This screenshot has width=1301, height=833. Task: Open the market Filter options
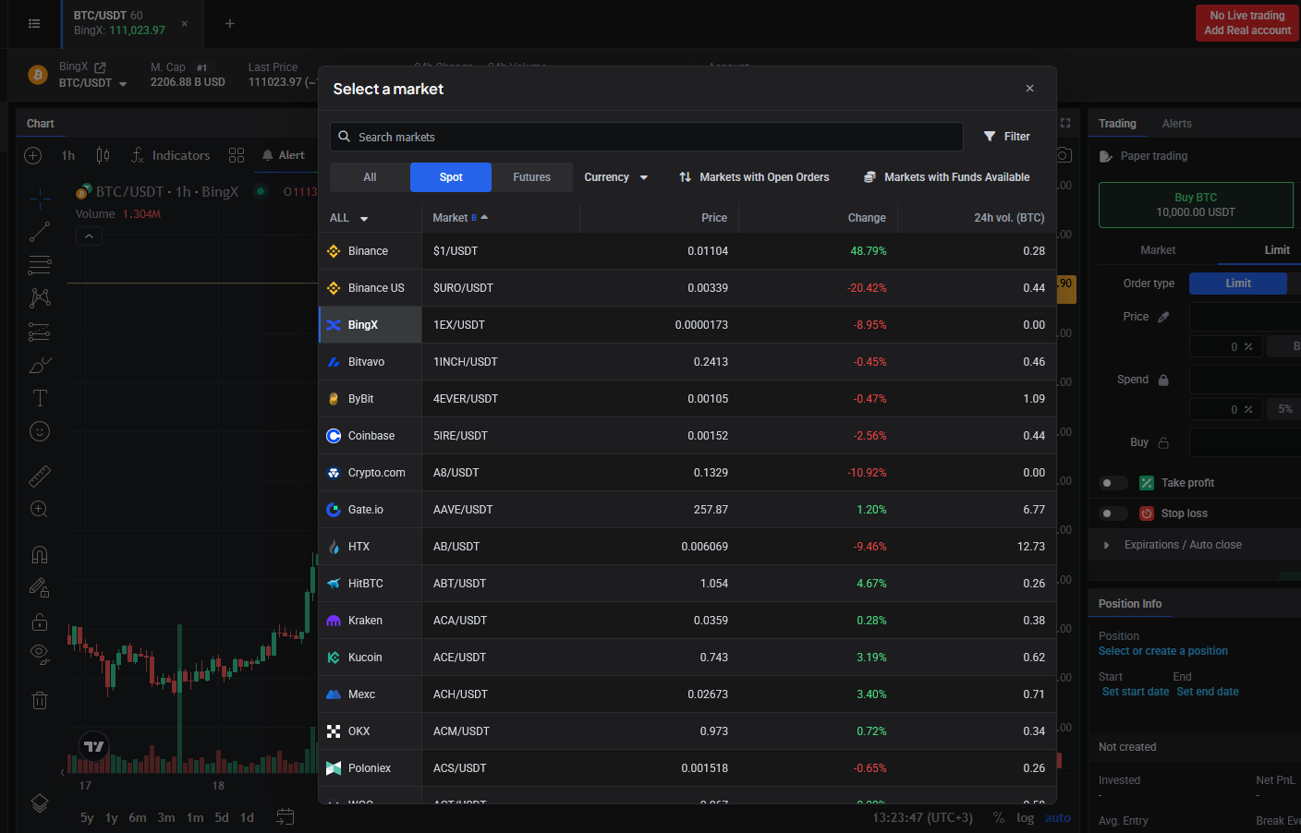coord(1007,137)
